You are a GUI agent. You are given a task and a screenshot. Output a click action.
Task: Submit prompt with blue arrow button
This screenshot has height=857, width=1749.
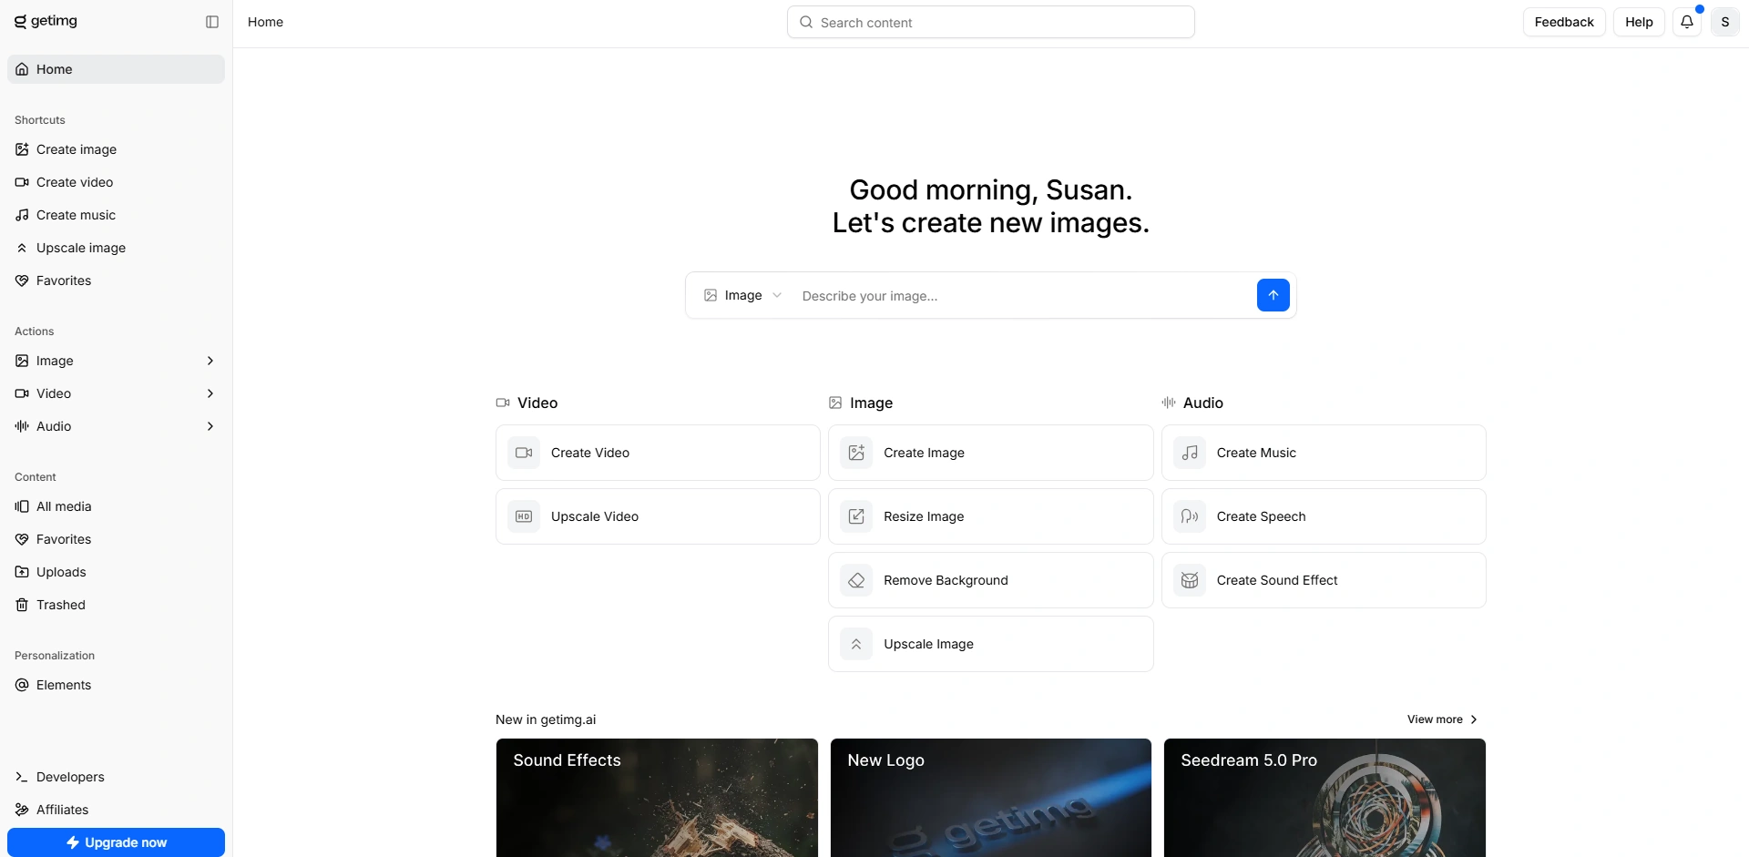1273,295
